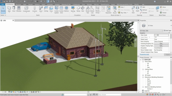Collapse the Floor Plans node
Viewport: 172px width, 96px height.
tap(143, 62)
